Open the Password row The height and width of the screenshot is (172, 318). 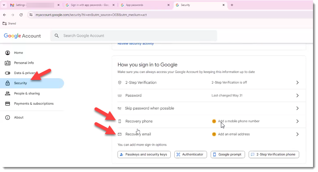(x=209, y=95)
